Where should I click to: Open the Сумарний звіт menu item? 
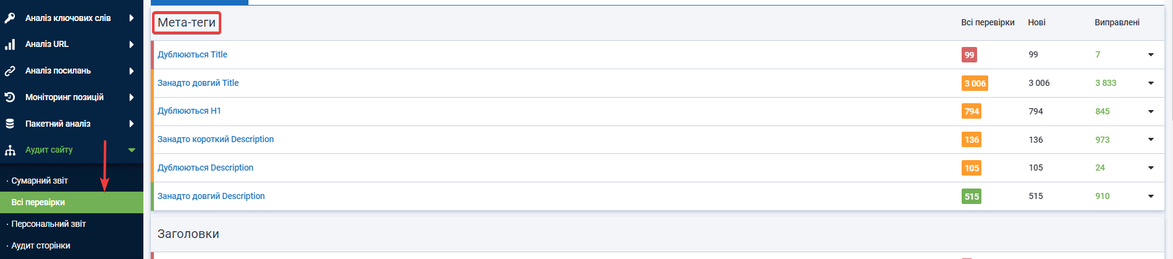pos(40,180)
